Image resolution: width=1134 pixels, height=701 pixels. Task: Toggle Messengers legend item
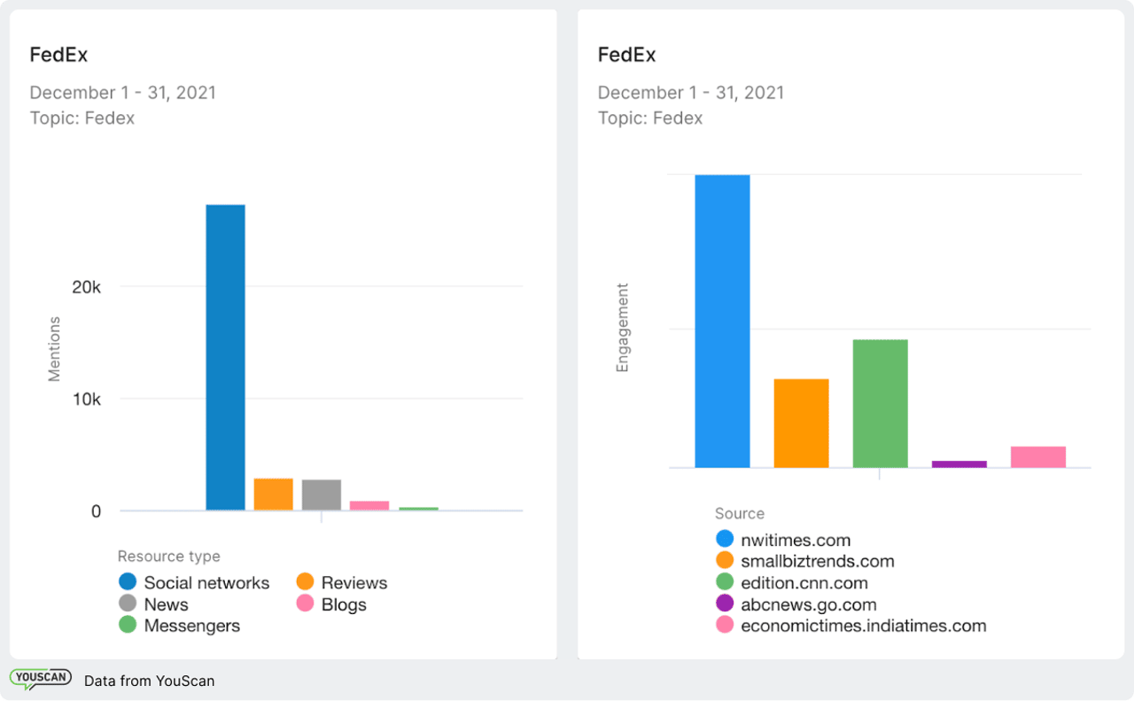180,626
